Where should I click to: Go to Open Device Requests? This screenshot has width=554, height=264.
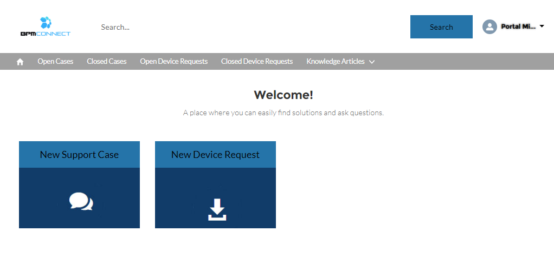coord(174,61)
